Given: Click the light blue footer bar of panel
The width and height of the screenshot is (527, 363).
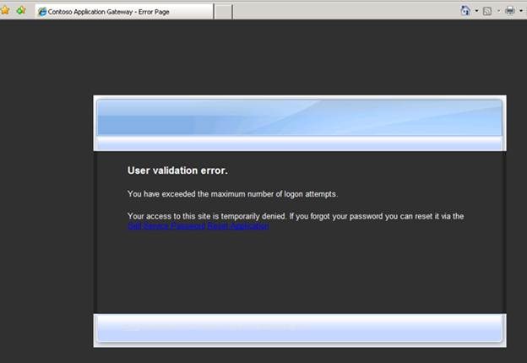Looking at the screenshot, I should [x=300, y=328].
